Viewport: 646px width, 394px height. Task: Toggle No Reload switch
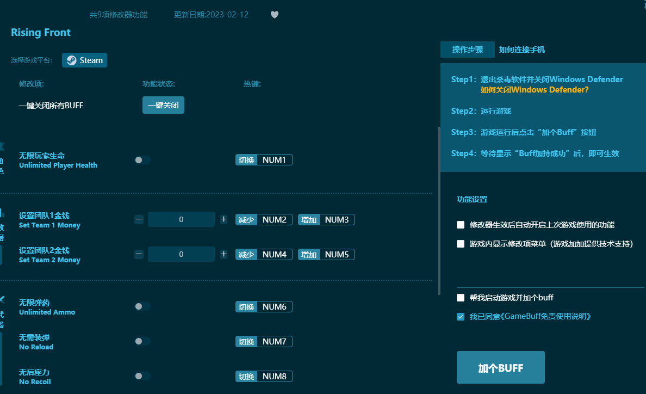point(142,341)
